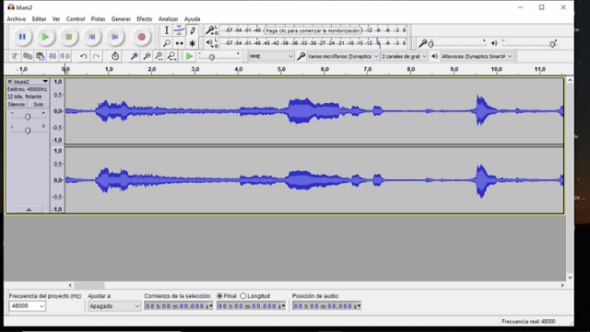Click the horizontal scrollbar right arrow
Viewport: 590px width, 332px height.
[x=562, y=285]
